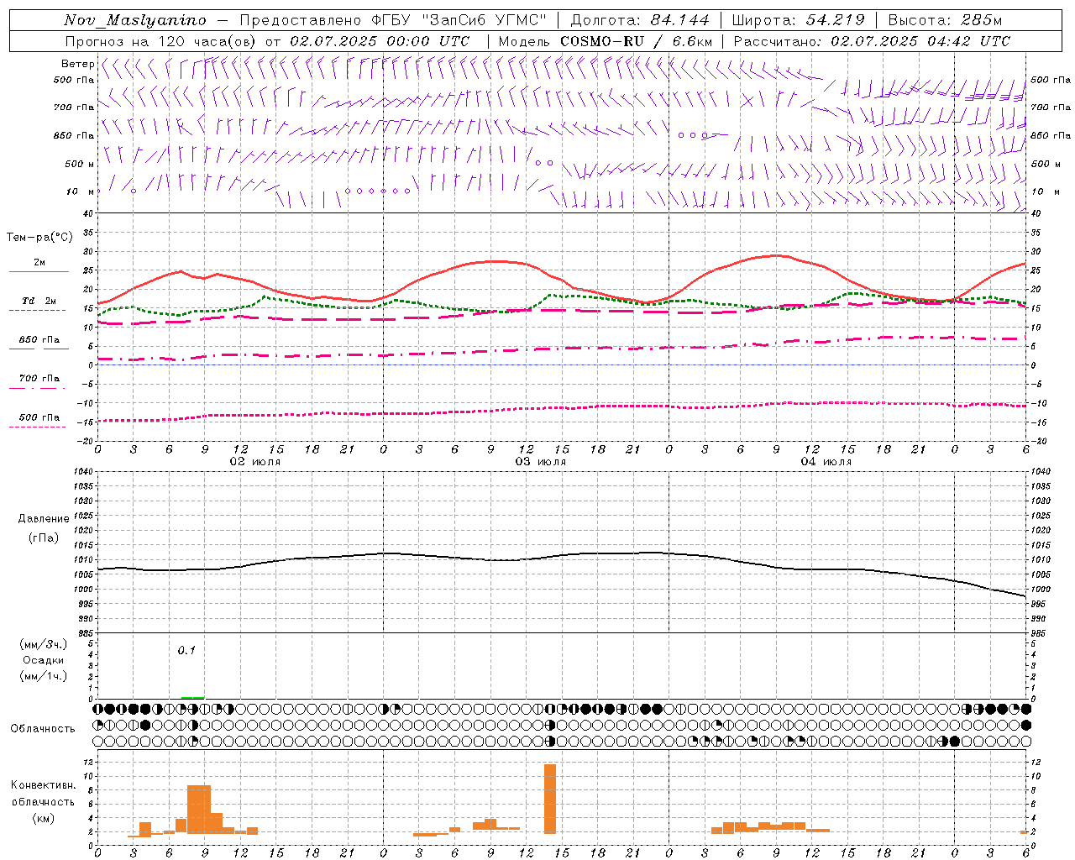Viewport: 1075px width, 860px height.
Task: Click the '(мм/3ч.)' precipitation unit label
Action: (x=44, y=644)
